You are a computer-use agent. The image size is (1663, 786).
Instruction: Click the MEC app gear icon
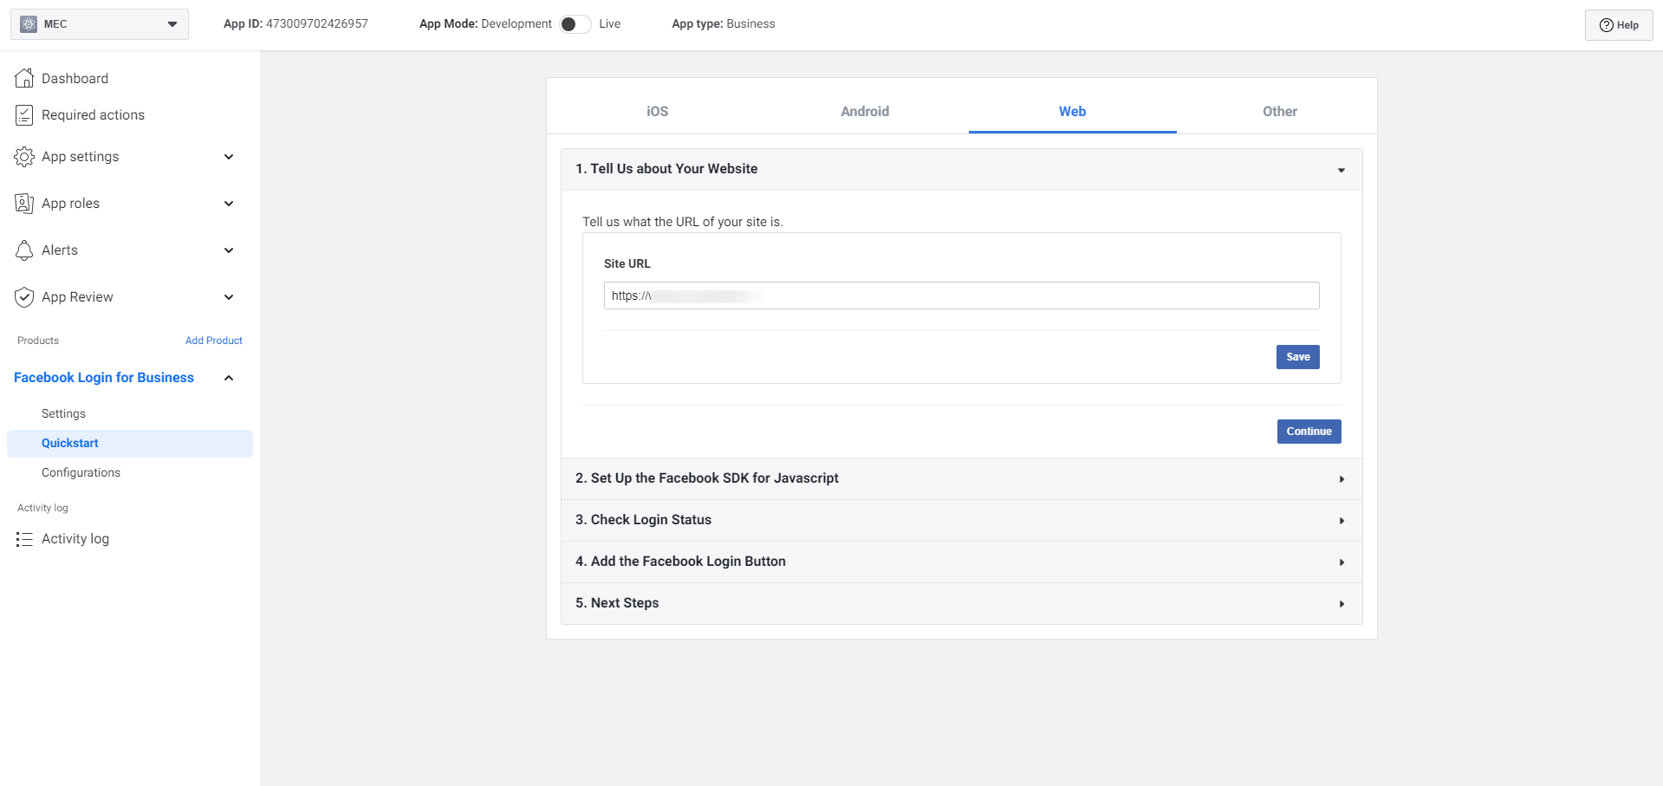29,24
